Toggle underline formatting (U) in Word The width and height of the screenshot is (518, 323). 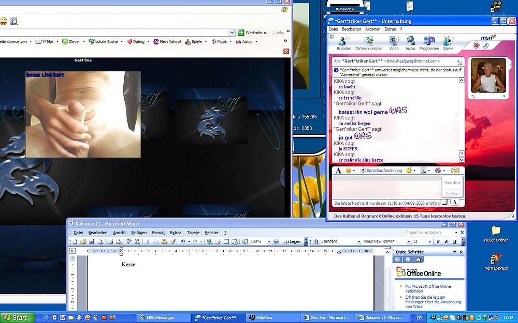pos(455,241)
